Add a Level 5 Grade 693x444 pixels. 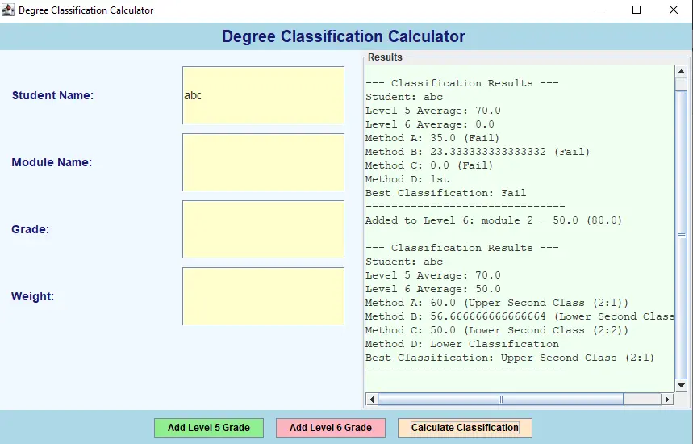pos(209,428)
